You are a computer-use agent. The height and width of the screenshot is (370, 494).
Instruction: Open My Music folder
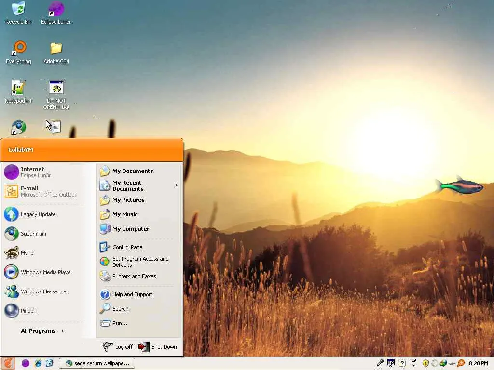139,214
